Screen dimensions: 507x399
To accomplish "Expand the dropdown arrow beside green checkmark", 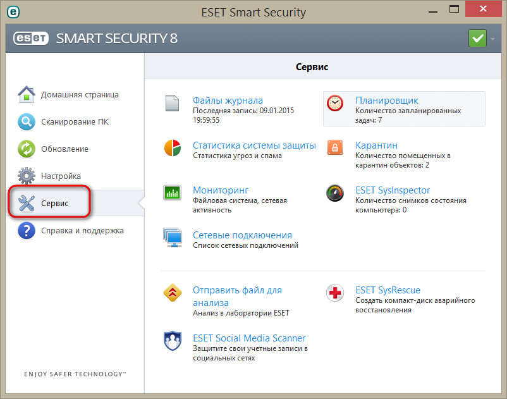I will click(492, 39).
